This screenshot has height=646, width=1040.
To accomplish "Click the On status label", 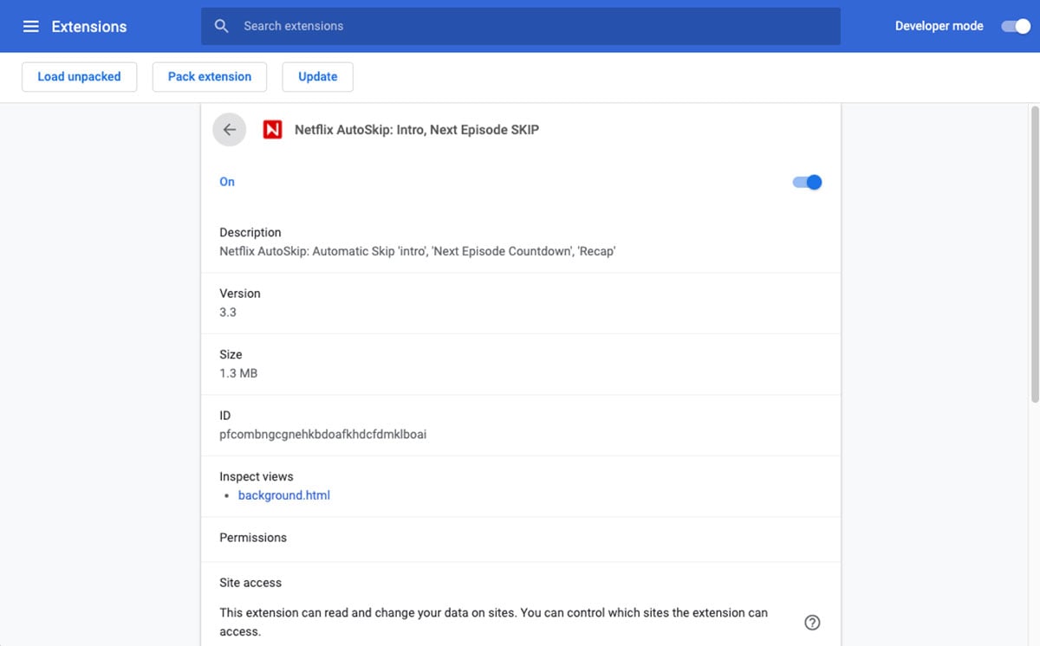I will [227, 182].
